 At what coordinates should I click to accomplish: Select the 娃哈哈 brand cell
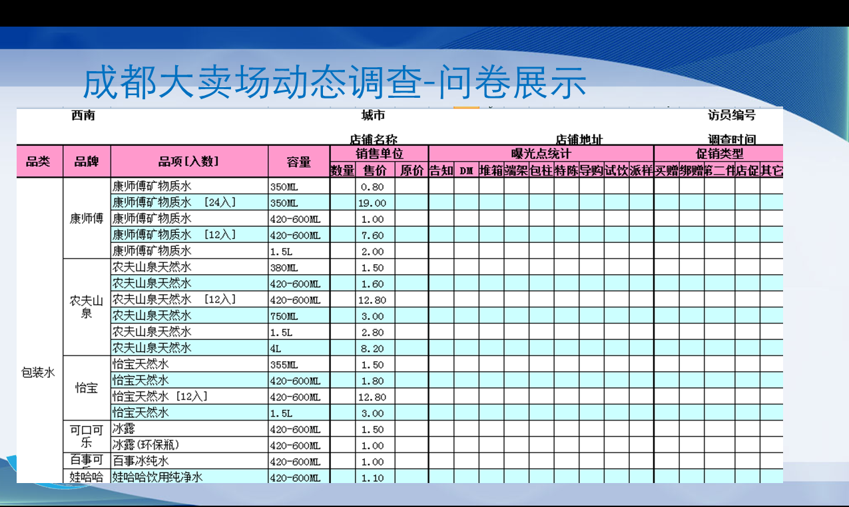point(87,476)
